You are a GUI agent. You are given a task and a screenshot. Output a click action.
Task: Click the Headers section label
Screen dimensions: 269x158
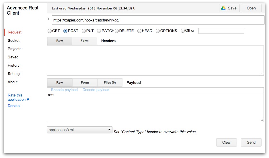[x=108, y=41]
